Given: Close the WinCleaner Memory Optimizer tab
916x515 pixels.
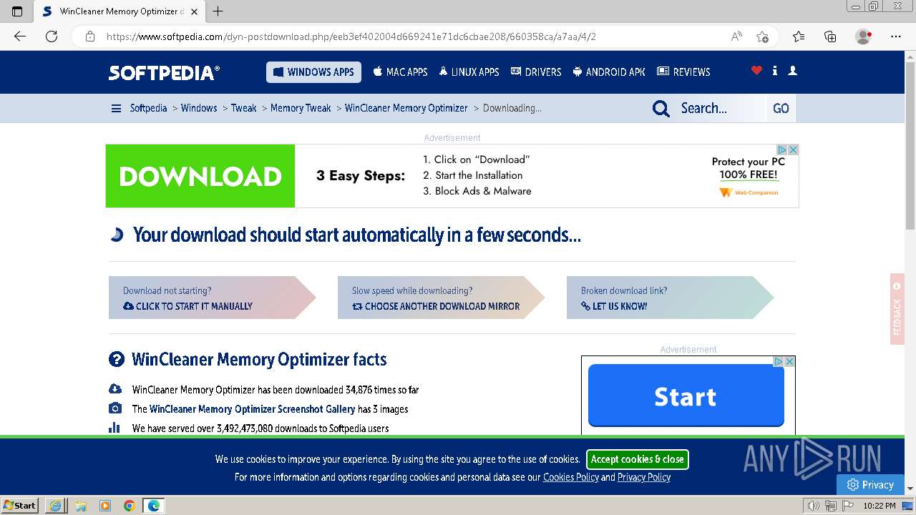Looking at the screenshot, I should [194, 11].
